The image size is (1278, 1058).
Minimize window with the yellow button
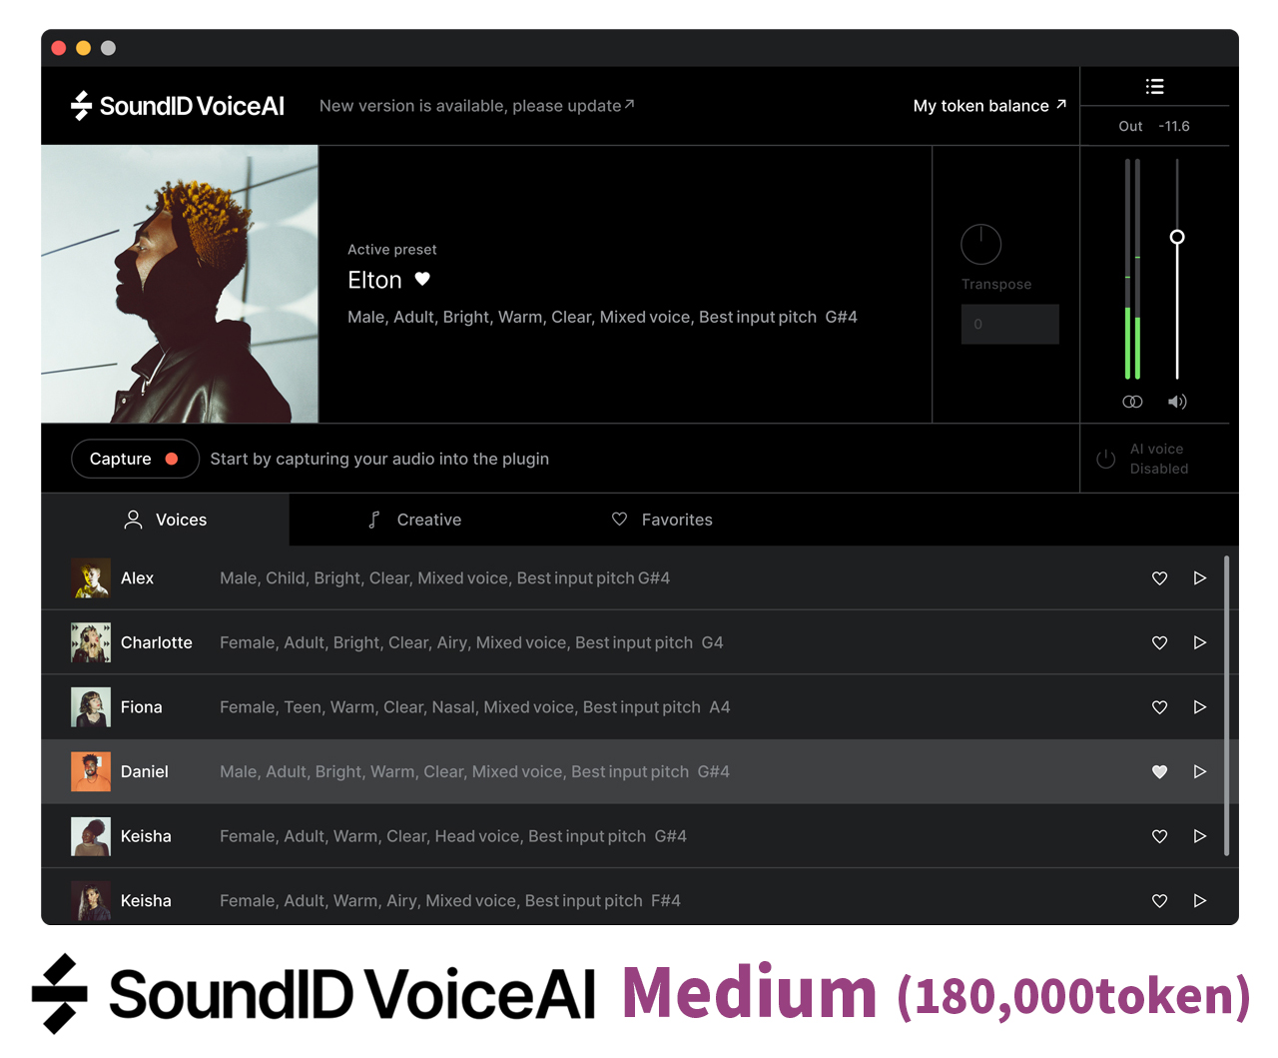pyautogui.click(x=84, y=48)
